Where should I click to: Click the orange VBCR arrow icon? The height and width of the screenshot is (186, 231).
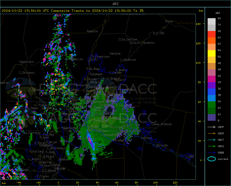[211, 134]
